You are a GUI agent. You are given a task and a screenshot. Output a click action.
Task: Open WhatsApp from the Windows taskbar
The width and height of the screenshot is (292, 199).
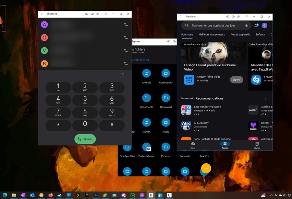(x=133, y=195)
